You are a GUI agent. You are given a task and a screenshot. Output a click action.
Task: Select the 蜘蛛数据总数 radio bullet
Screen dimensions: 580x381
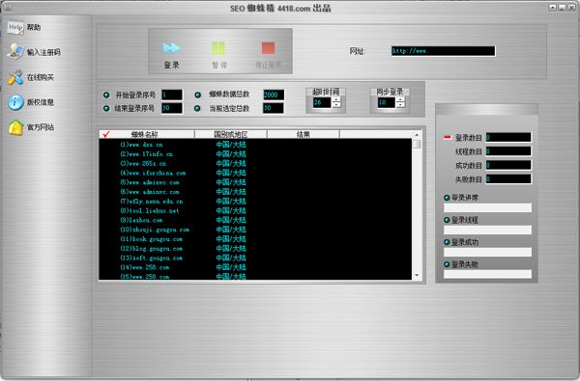pos(197,95)
